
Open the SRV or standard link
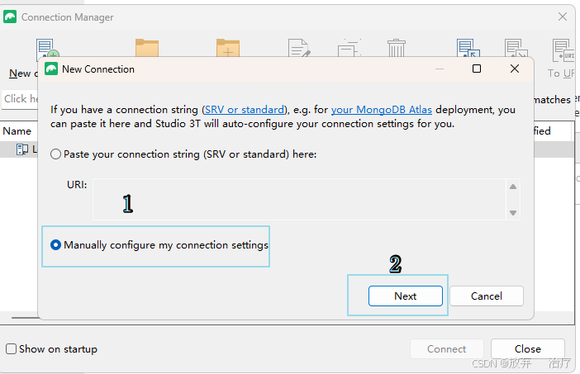pyautogui.click(x=244, y=110)
